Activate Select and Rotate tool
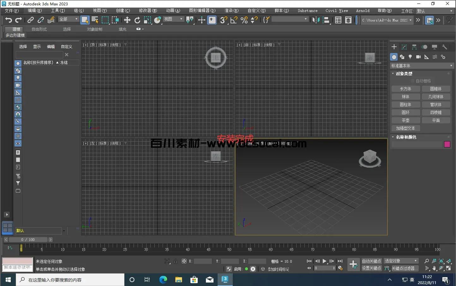Viewport: 456px width, 286px height. pos(137,20)
